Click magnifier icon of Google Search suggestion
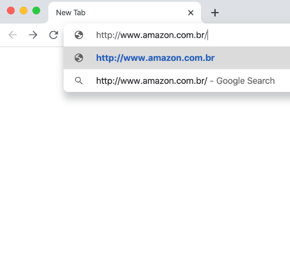This screenshot has width=290, height=259. [x=79, y=81]
